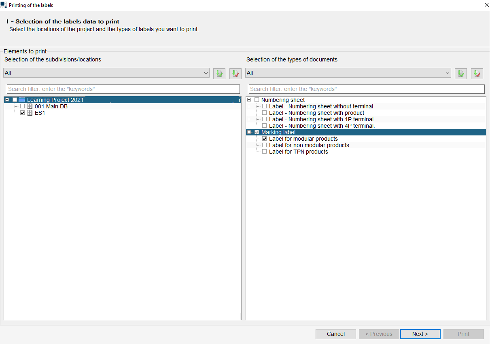Click the database icon next to ES1
Viewport: 490px width, 344px height.
point(30,113)
